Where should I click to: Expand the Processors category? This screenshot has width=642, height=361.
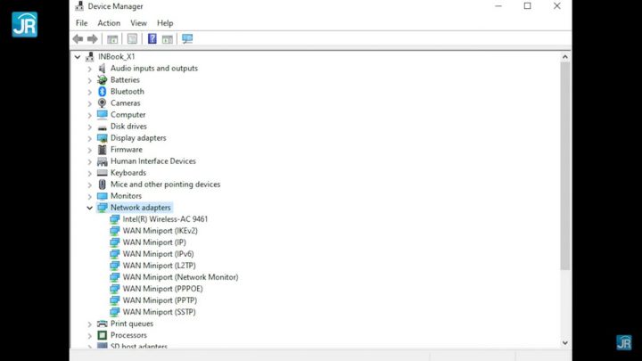[90, 336]
